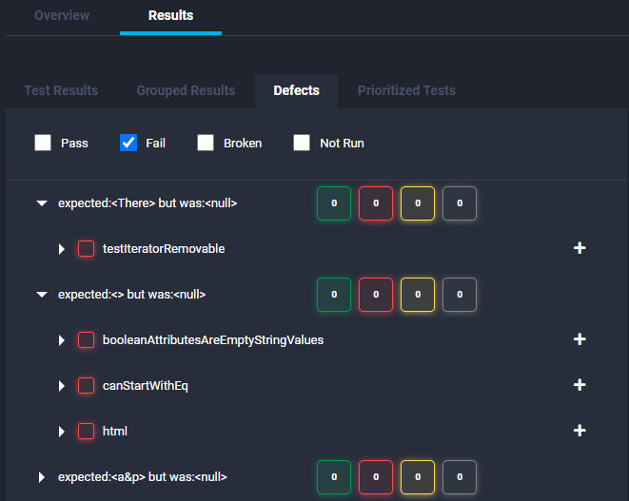Click the expected:<a&p> but was:<null> label
Screen dimensions: 629x501
pos(143,477)
